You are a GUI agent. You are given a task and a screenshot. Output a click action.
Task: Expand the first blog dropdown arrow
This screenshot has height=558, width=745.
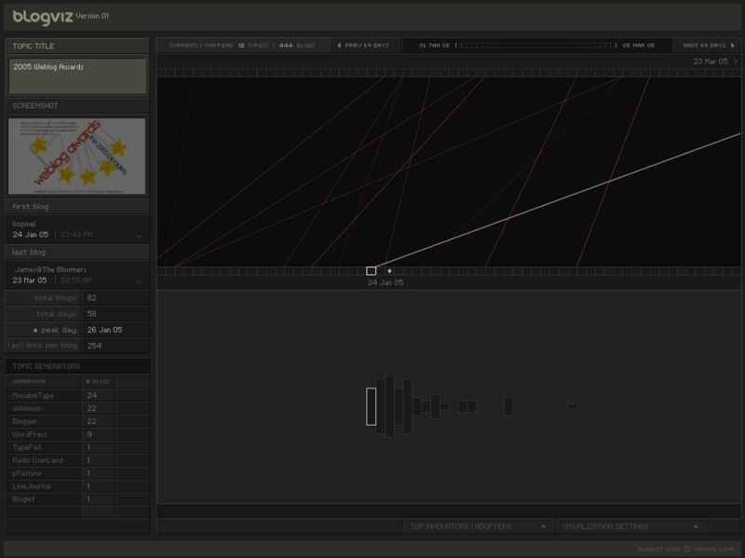pyautogui.click(x=139, y=237)
